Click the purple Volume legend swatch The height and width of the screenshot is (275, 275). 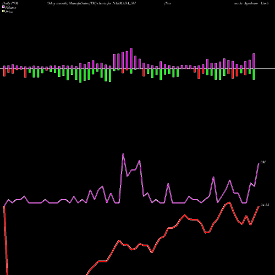[x=3, y=7]
